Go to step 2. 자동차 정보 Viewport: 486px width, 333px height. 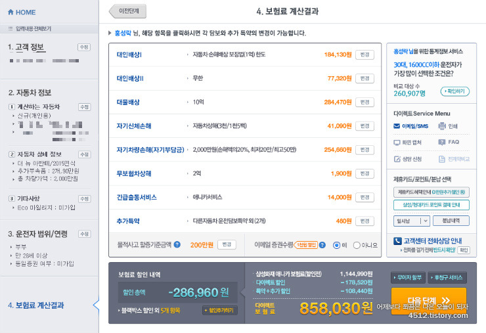[30, 93]
